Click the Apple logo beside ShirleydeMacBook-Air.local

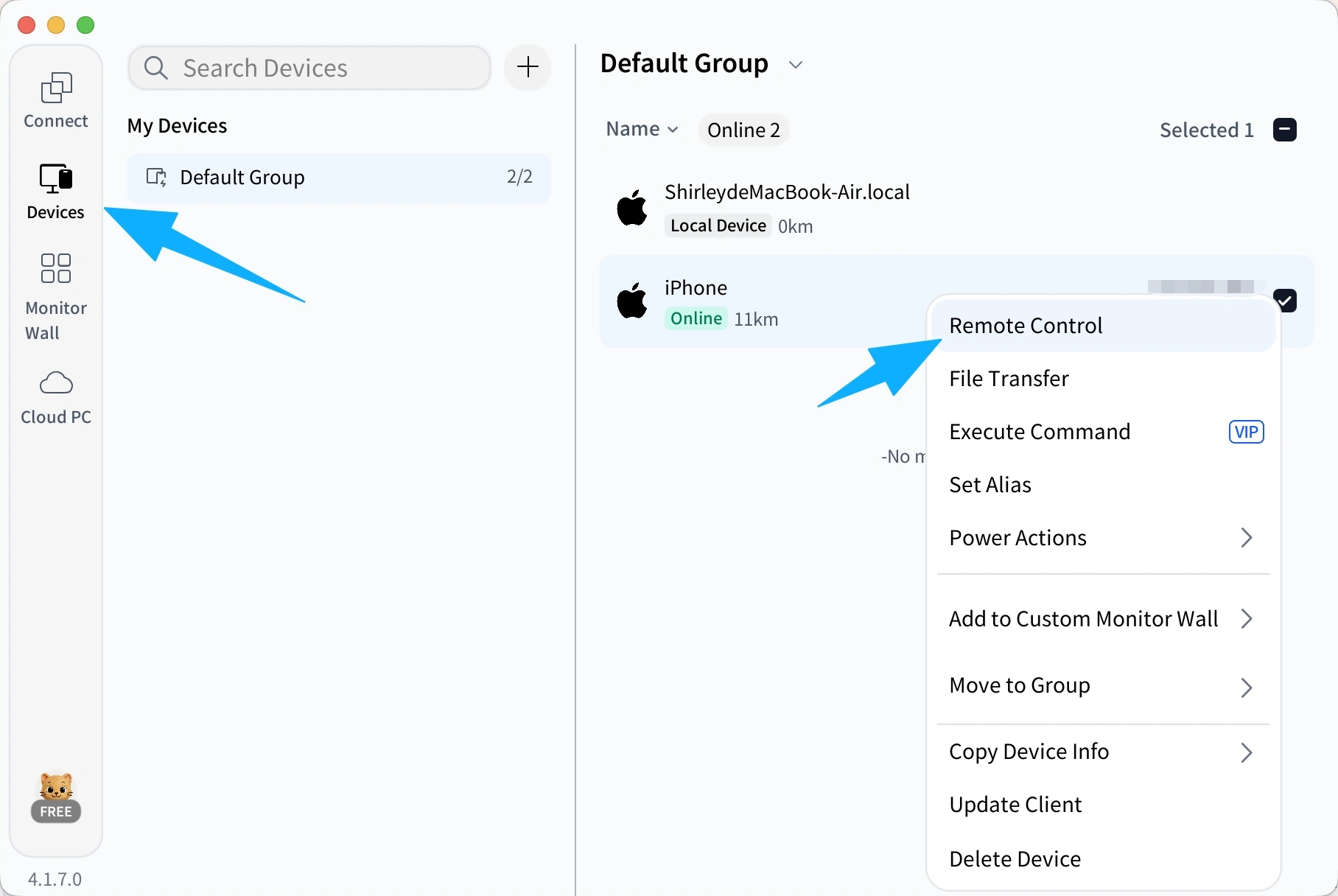pyautogui.click(x=632, y=208)
